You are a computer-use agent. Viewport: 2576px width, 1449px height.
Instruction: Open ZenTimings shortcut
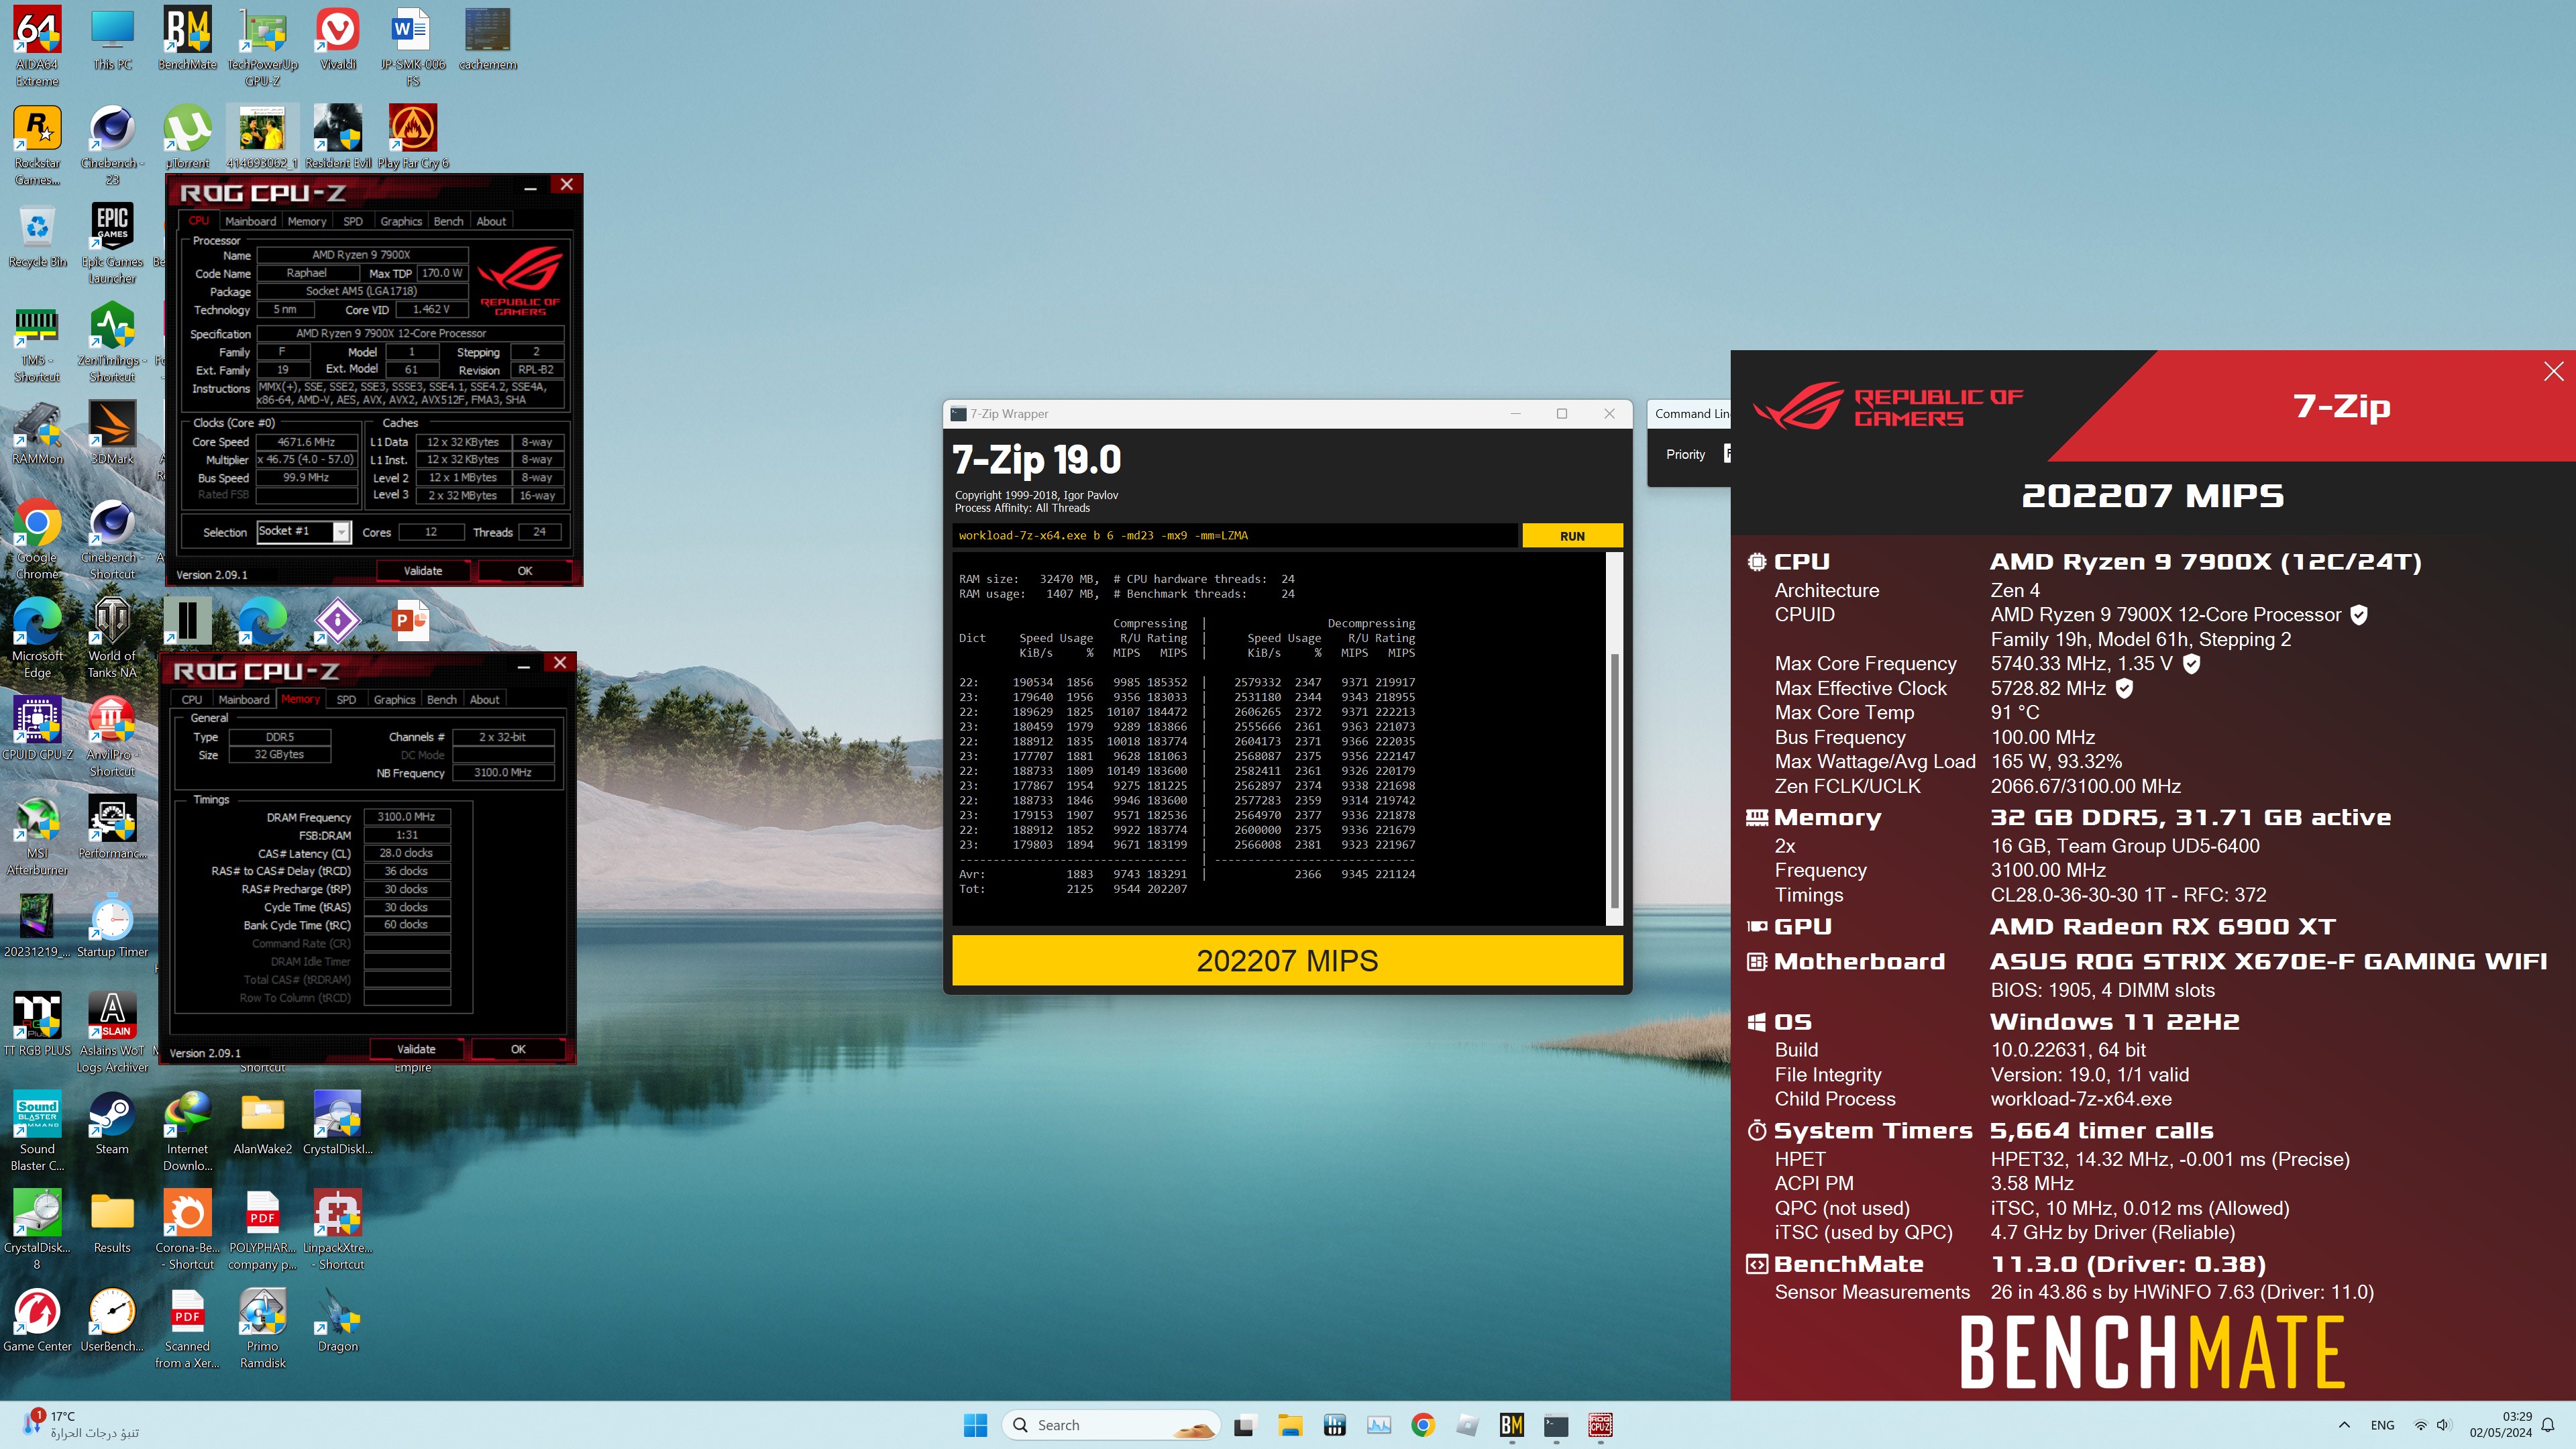[x=112, y=343]
